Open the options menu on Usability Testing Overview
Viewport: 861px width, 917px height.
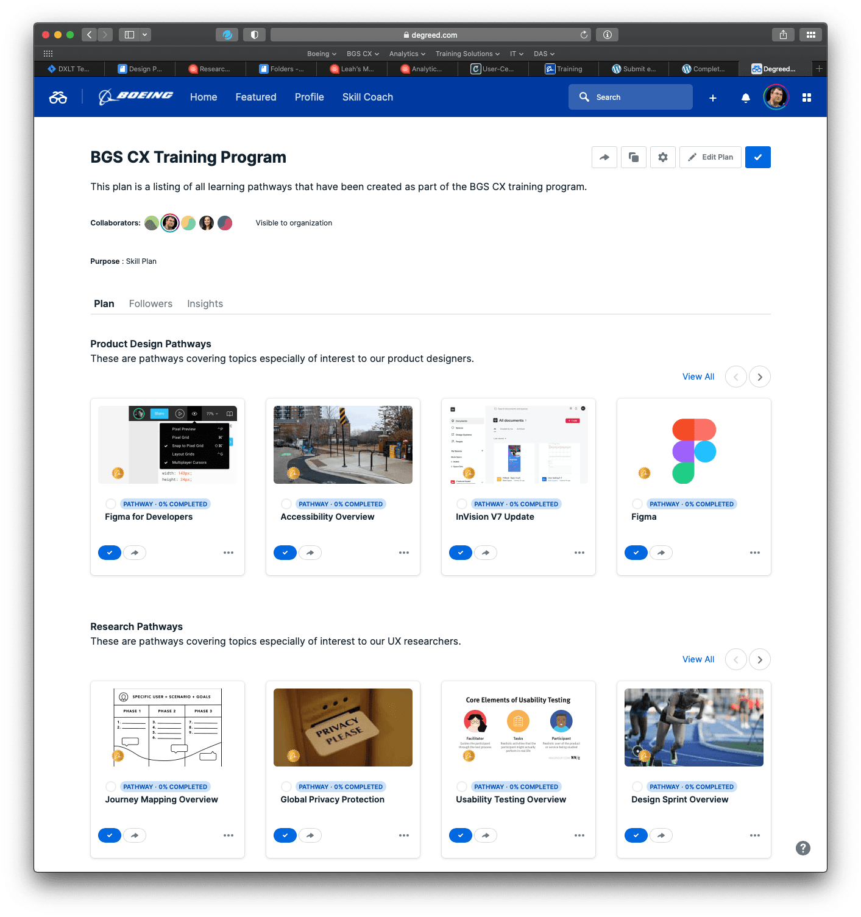point(579,835)
